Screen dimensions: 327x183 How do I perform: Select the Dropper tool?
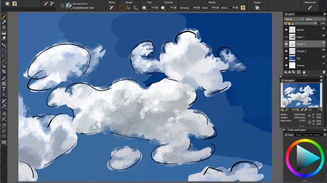(4, 22)
